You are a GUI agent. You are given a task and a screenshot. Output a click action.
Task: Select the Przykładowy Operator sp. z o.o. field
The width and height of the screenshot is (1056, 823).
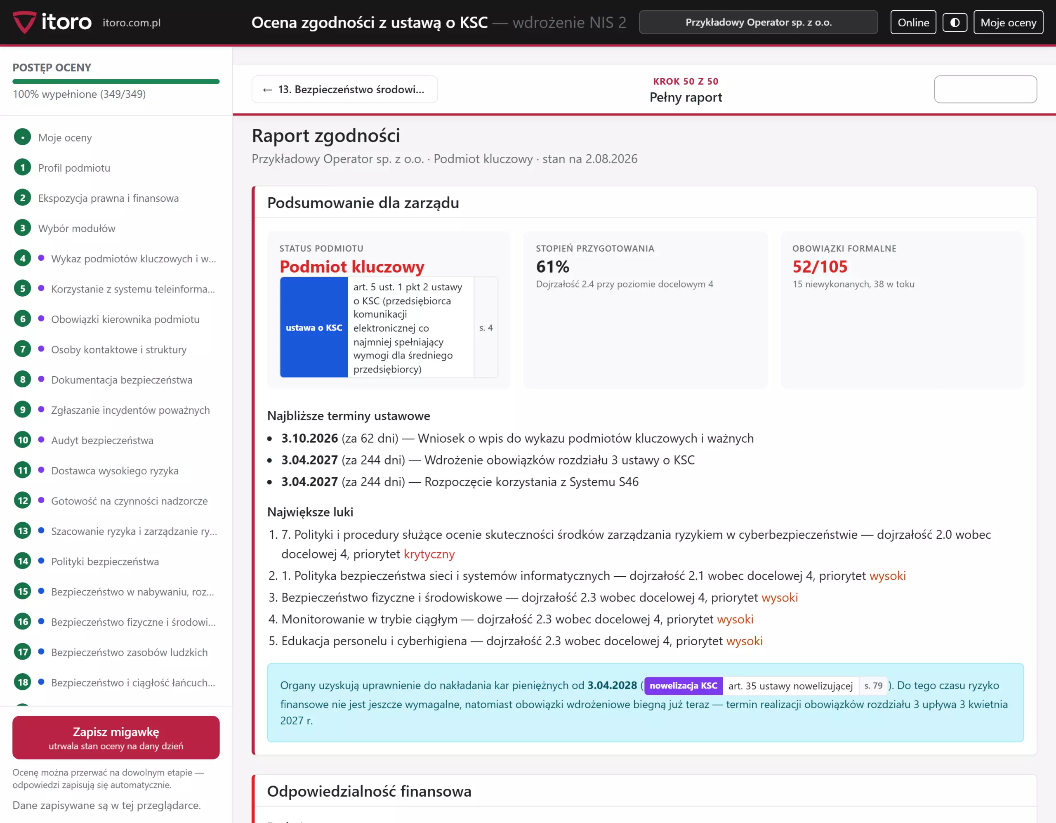(x=758, y=22)
